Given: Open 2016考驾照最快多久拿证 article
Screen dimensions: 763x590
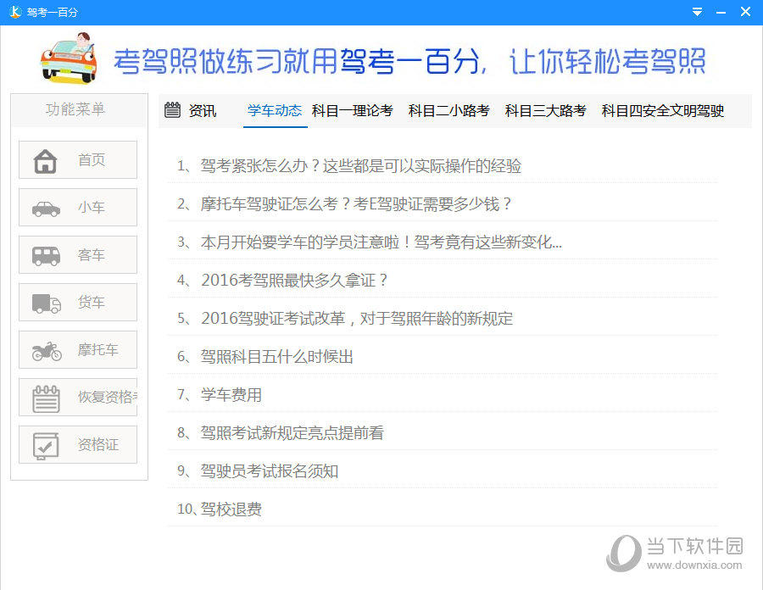Looking at the screenshot, I should pyautogui.click(x=294, y=280).
